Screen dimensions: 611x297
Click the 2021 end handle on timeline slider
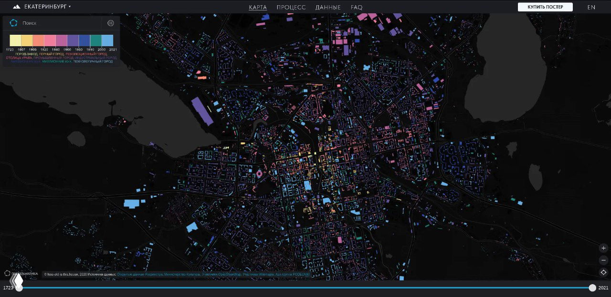click(592, 287)
